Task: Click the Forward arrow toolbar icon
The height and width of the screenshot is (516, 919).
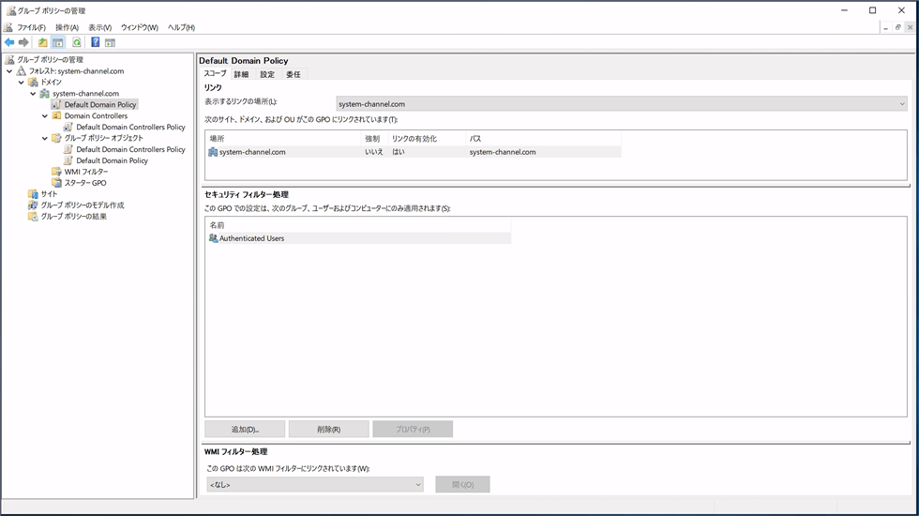Action: coord(23,42)
